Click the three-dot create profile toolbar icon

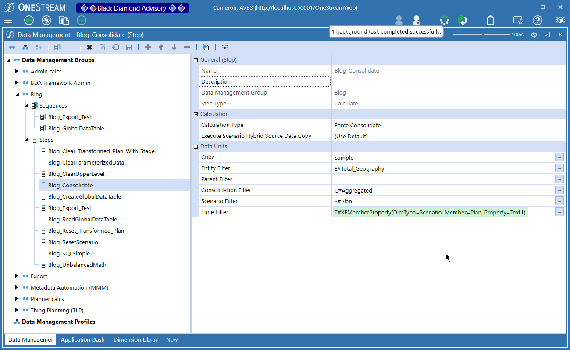tap(25, 47)
